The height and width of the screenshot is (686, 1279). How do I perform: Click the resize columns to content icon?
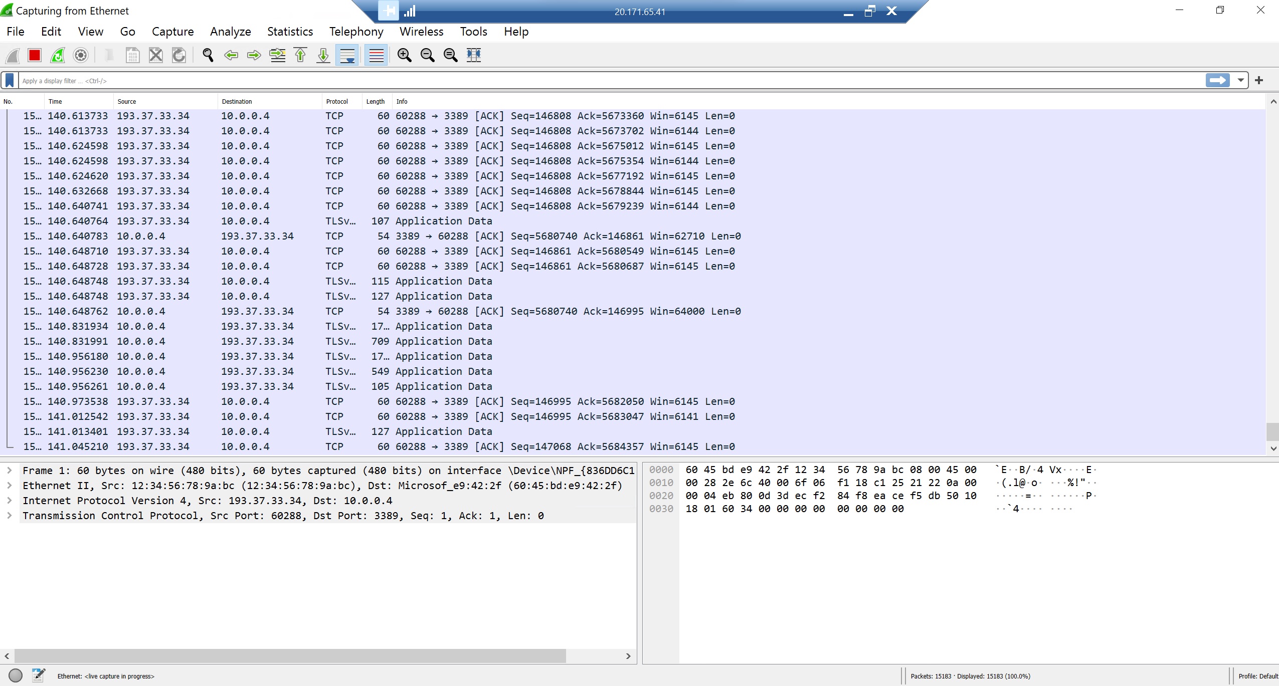(x=474, y=55)
